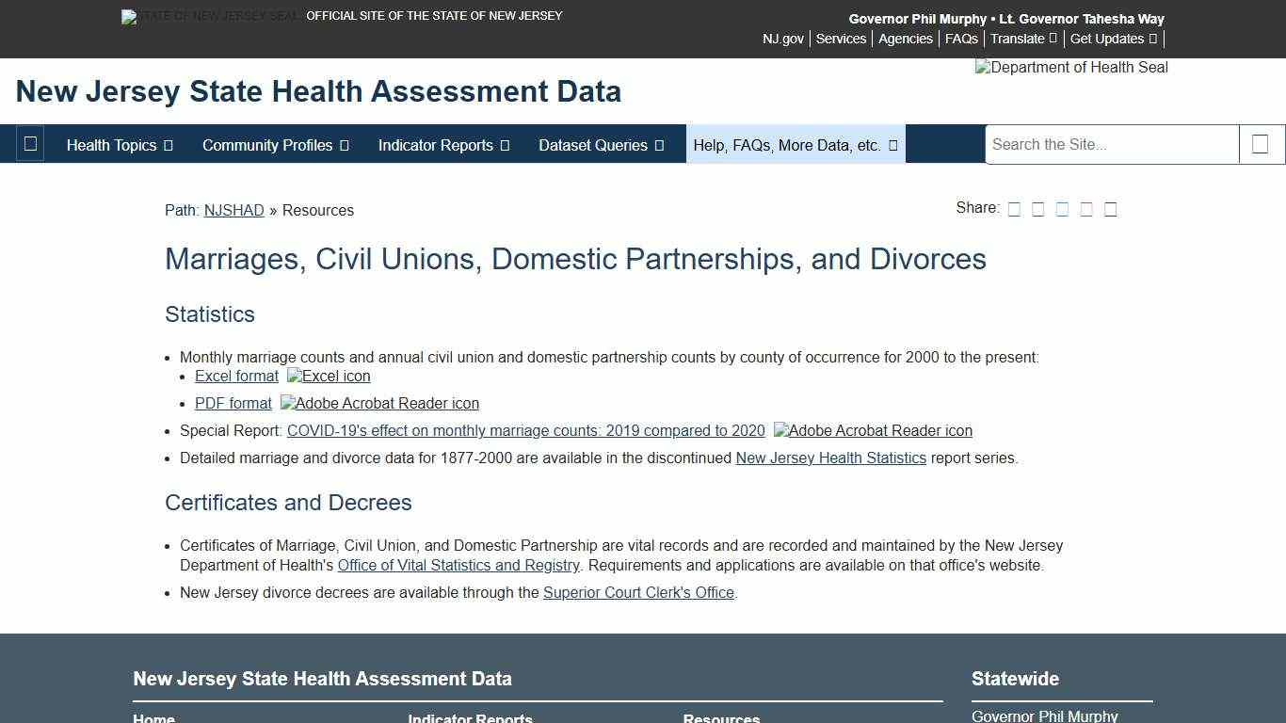
Task: Follow the Office of Vital Statistics and Registry link
Action: [x=458, y=565]
